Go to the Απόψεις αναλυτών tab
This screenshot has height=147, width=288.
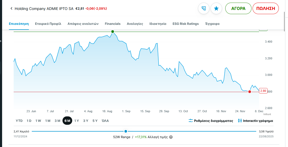83,24
